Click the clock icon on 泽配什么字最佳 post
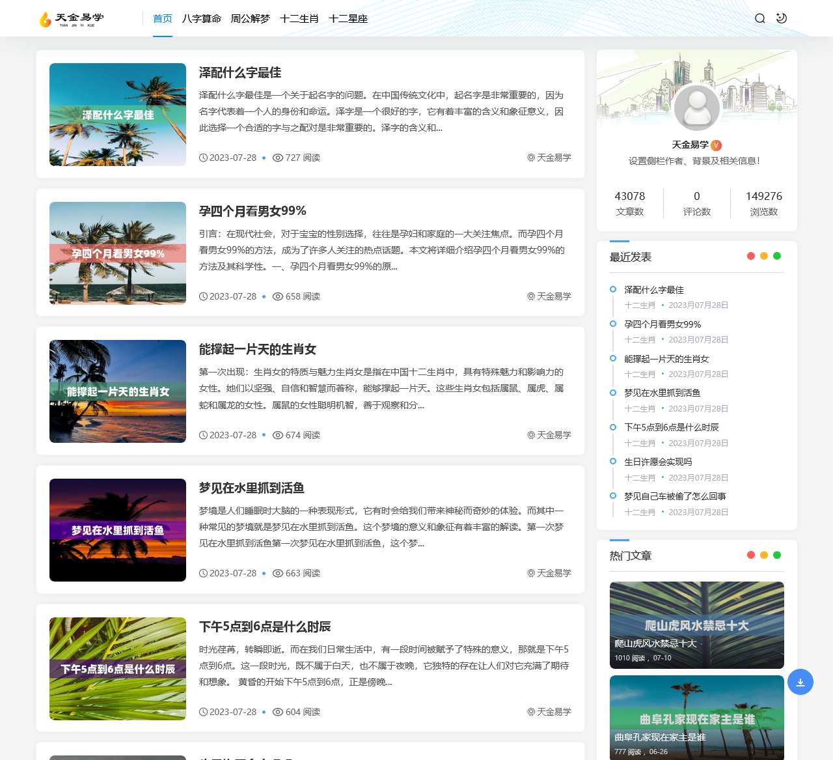Screen dimensions: 833x760 coord(204,158)
